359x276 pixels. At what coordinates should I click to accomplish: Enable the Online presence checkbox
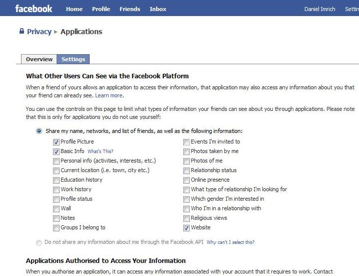186,180
